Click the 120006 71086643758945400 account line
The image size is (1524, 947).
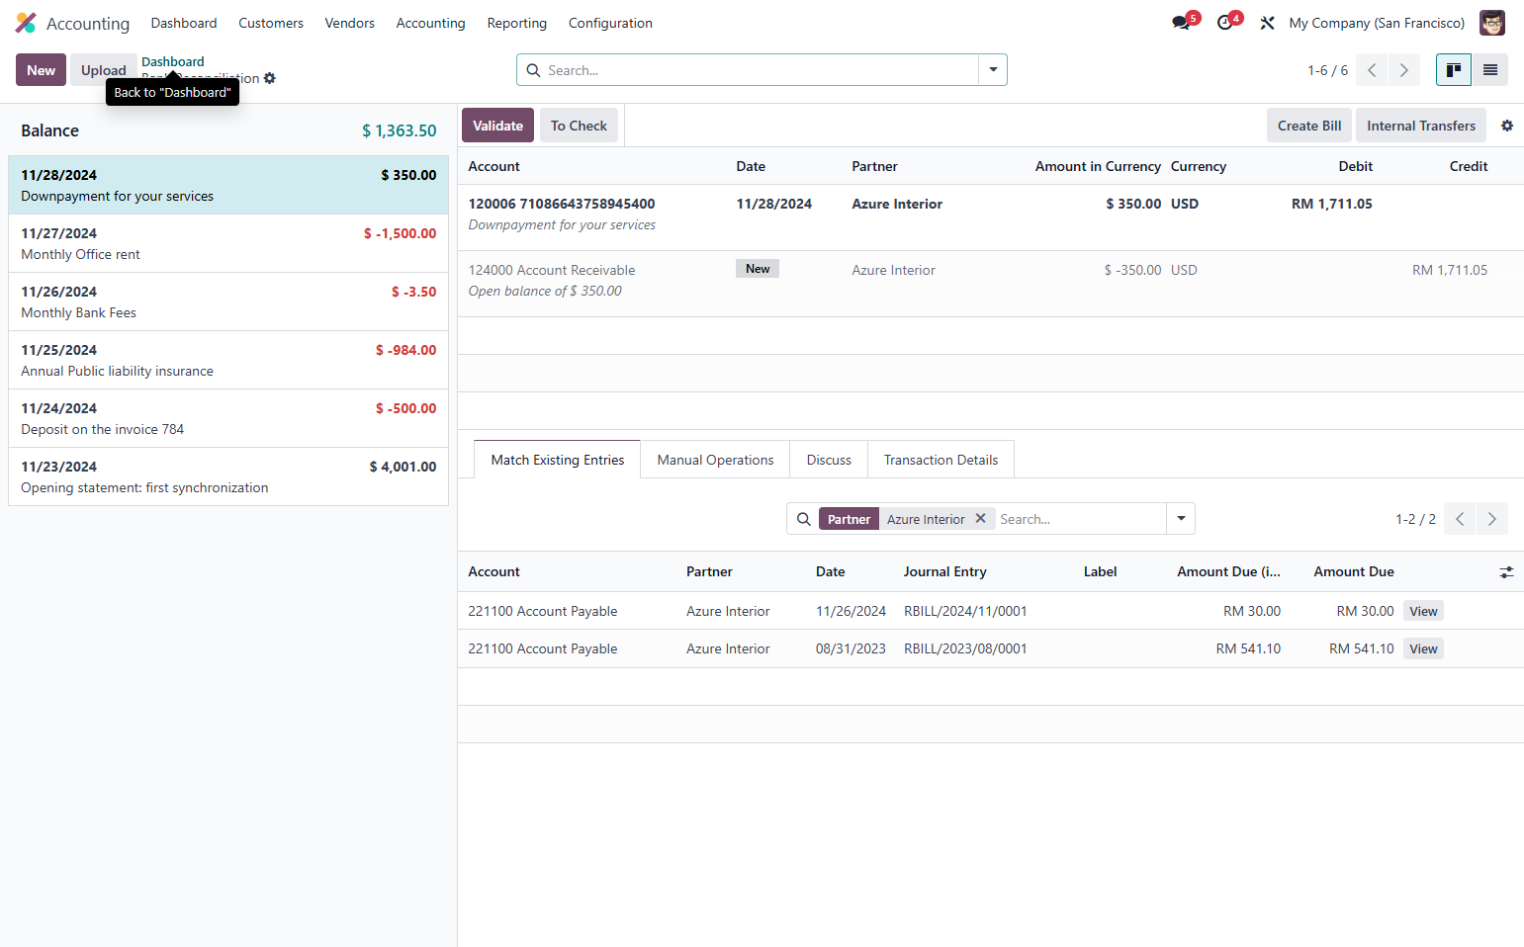coord(990,217)
